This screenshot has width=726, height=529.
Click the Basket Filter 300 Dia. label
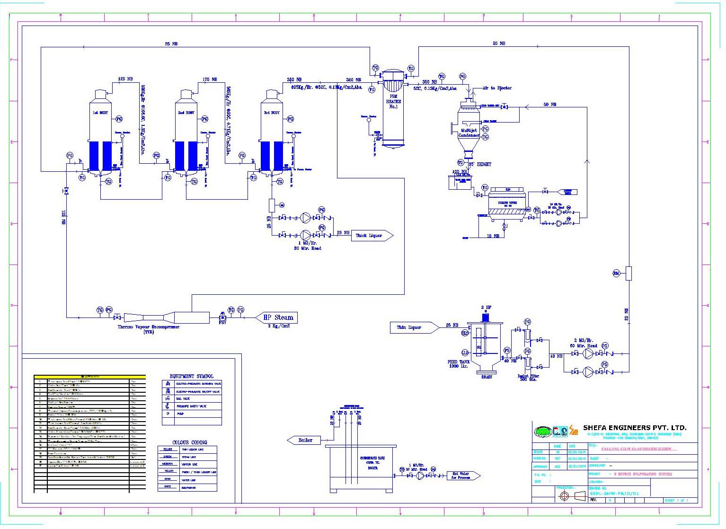point(529,378)
